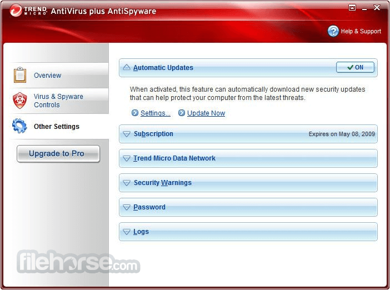Close the AntiVirus plus AntiSpyware window
Screen dimensions: 390x290
[x=377, y=7]
